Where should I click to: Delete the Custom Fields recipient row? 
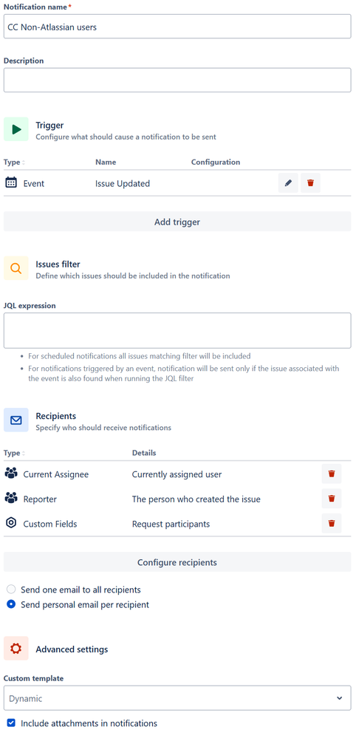tap(332, 523)
